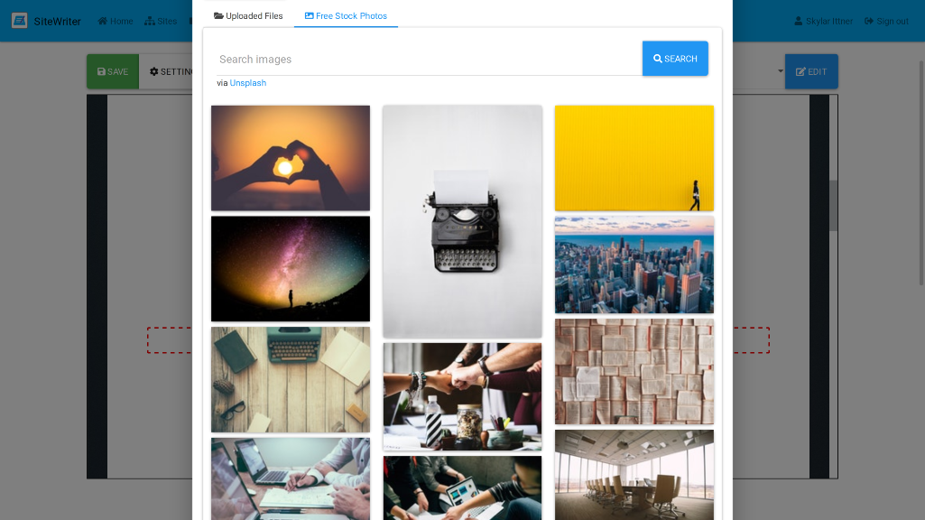Click the Skylar Ittner user profile
This screenshot has height=520, width=925.
(823, 22)
